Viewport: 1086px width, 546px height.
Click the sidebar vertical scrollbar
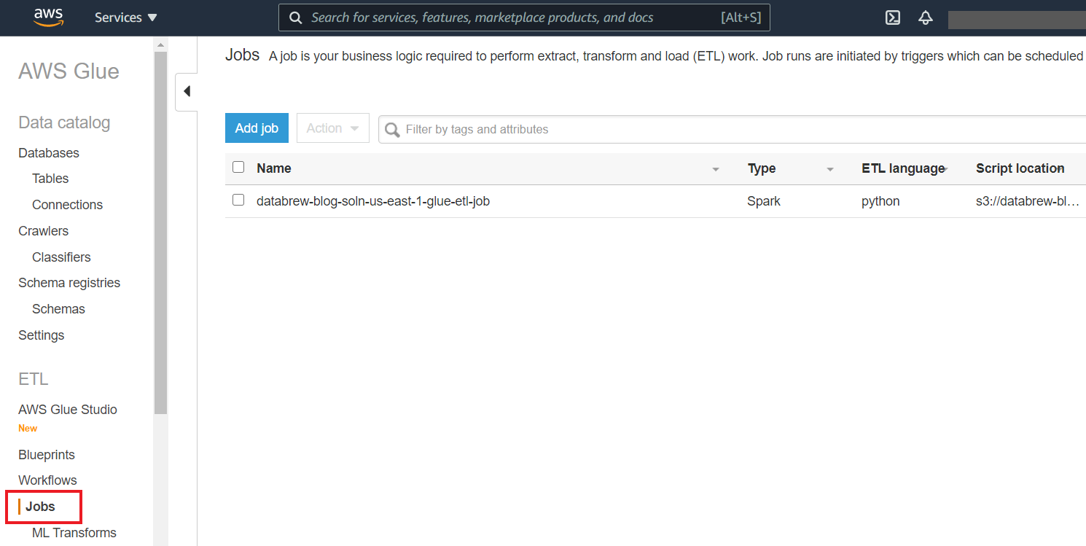pos(160,232)
